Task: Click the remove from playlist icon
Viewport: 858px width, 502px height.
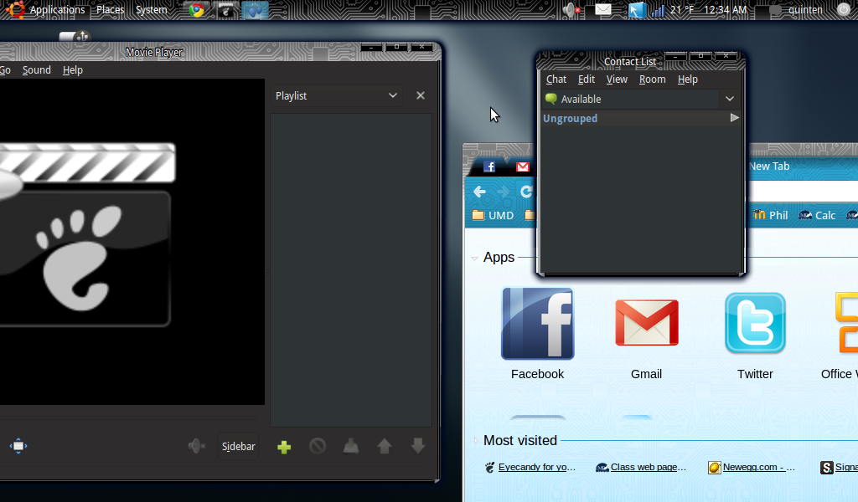Action: [318, 446]
